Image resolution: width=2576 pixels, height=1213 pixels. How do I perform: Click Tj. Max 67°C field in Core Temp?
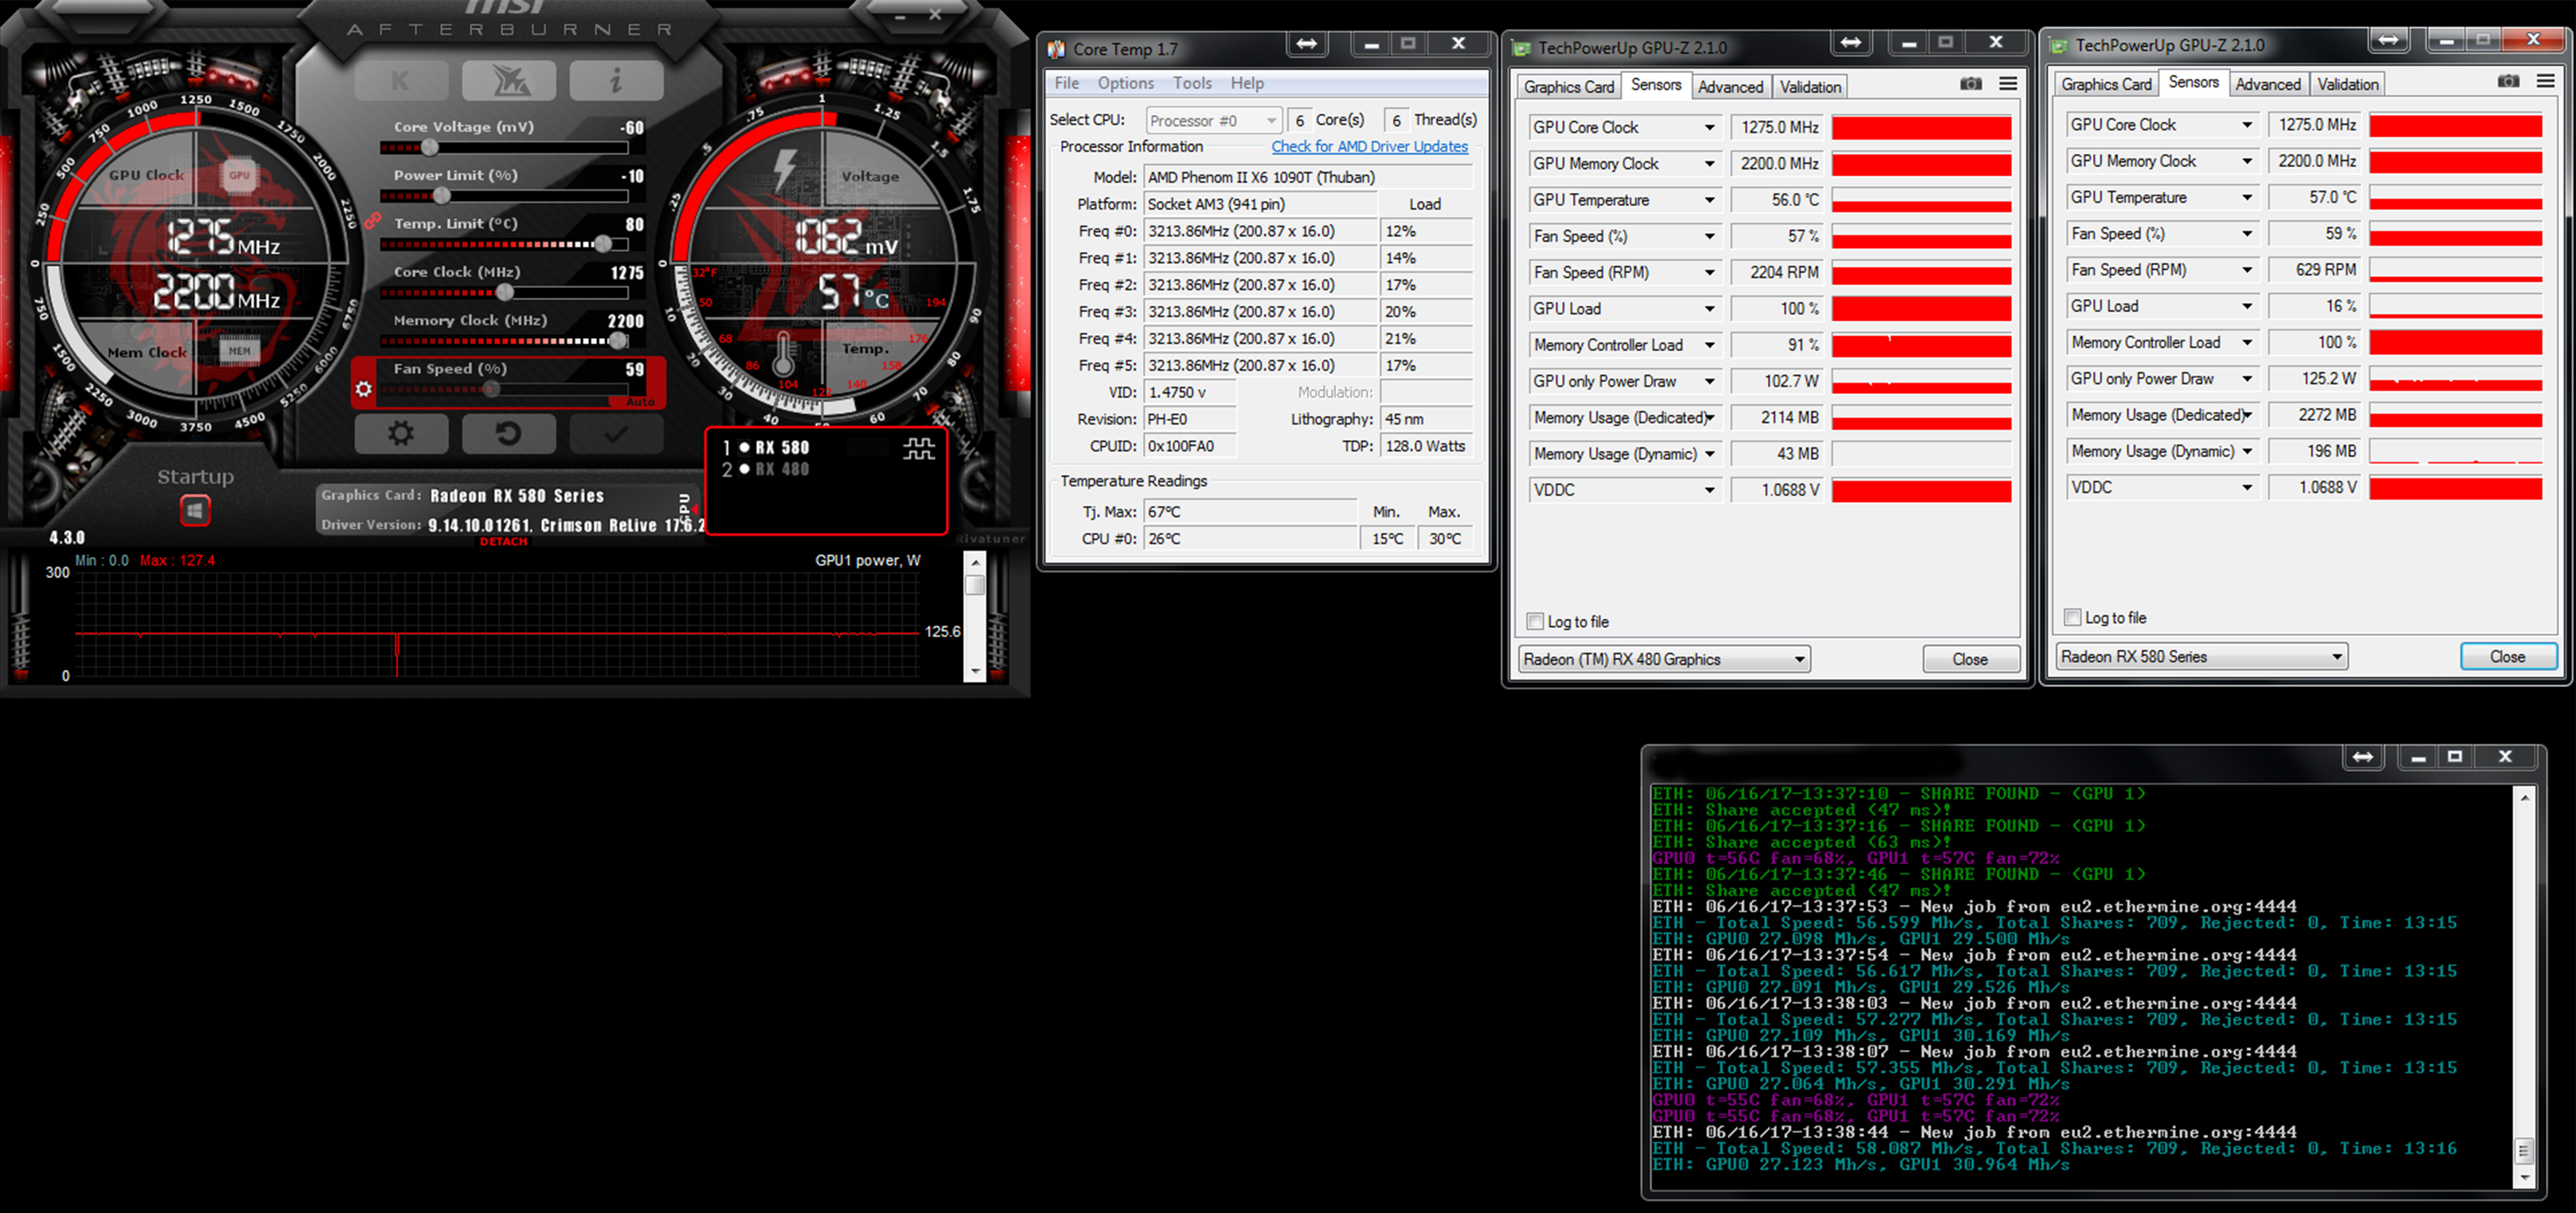pos(1250,512)
